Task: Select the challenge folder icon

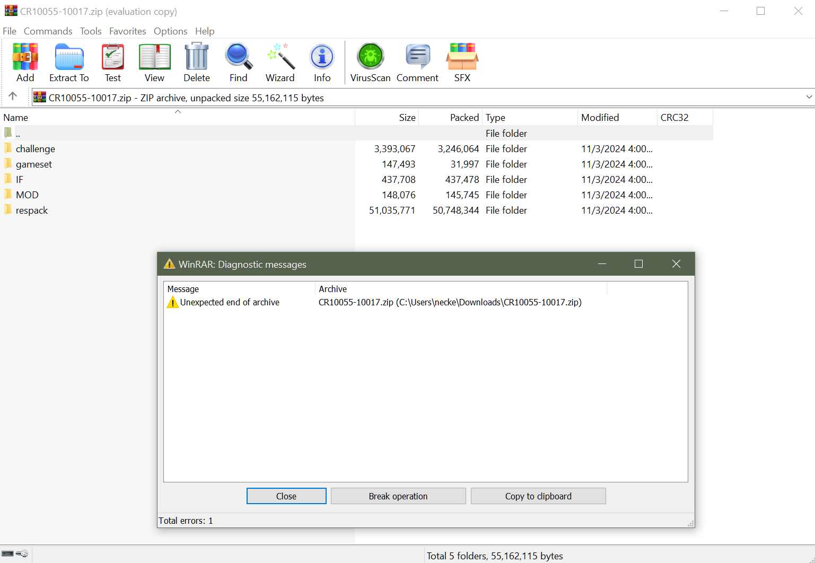Action: [8, 148]
